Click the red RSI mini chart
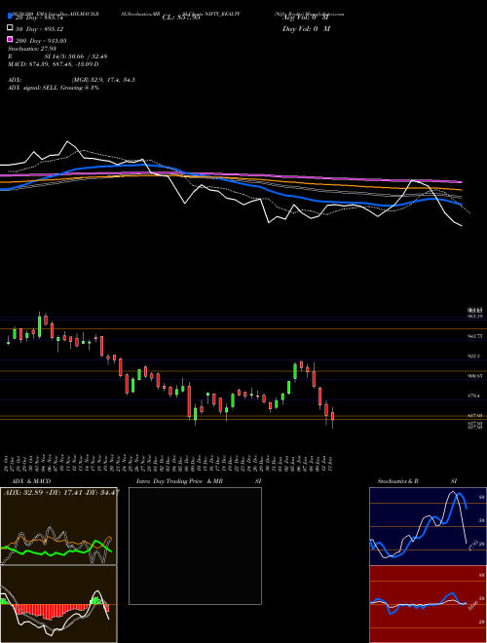The height and width of the screenshot is (643, 487). [x=428, y=604]
